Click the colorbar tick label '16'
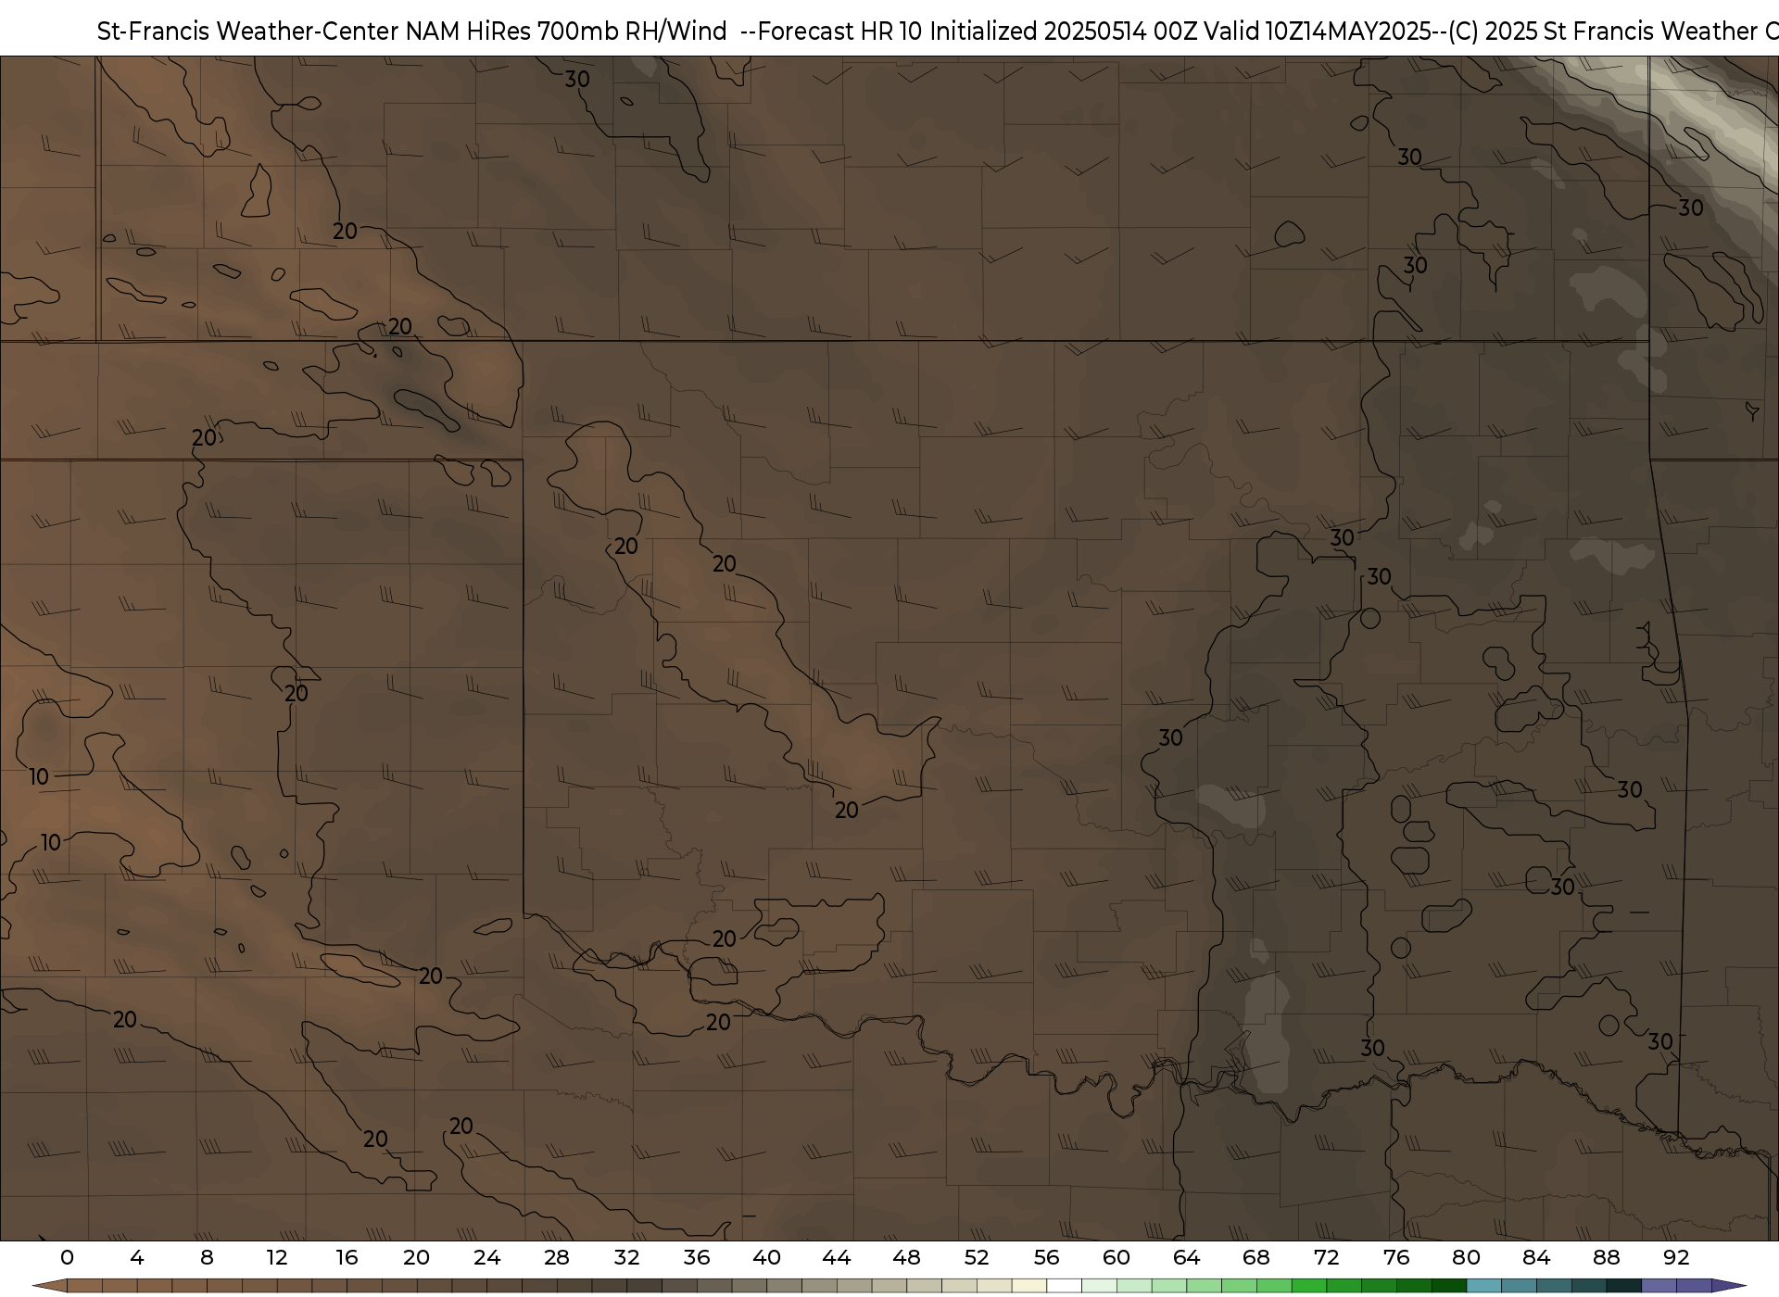Viewport: 1779px width, 1297px height. 347,1258
